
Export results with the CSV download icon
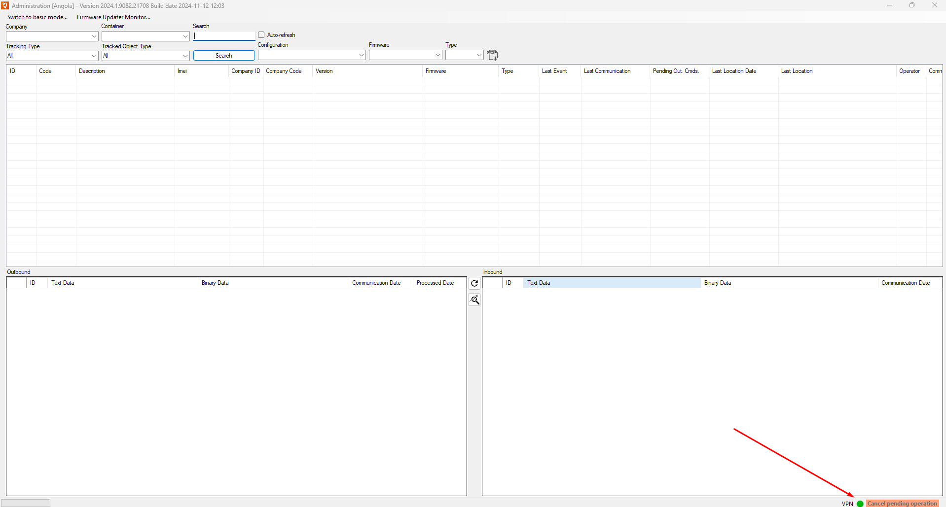tap(492, 55)
